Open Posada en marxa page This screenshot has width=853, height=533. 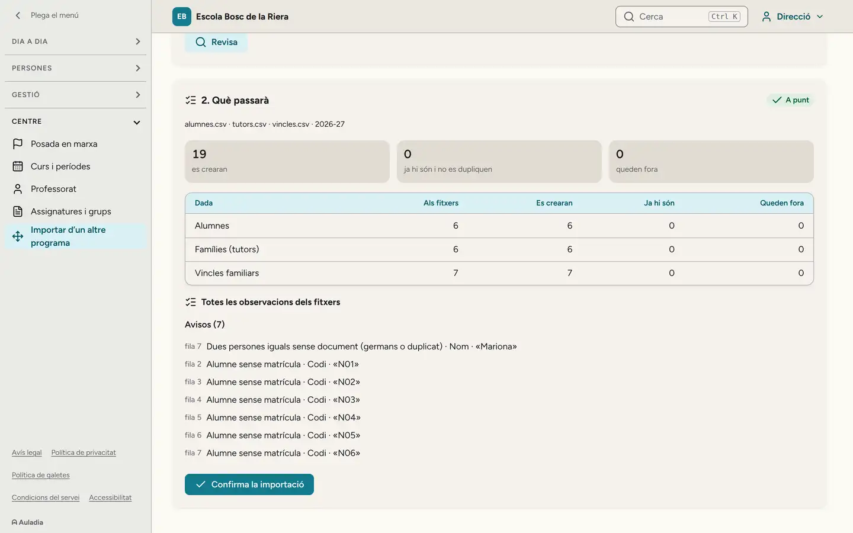tap(76, 144)
